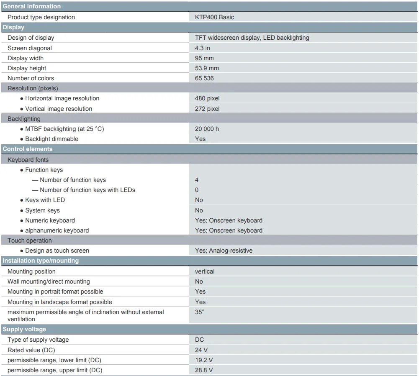This screenshot has height=376, width=419.
Task: Select the 'Backlight dimmable' label
Action: tap(51, 139)
